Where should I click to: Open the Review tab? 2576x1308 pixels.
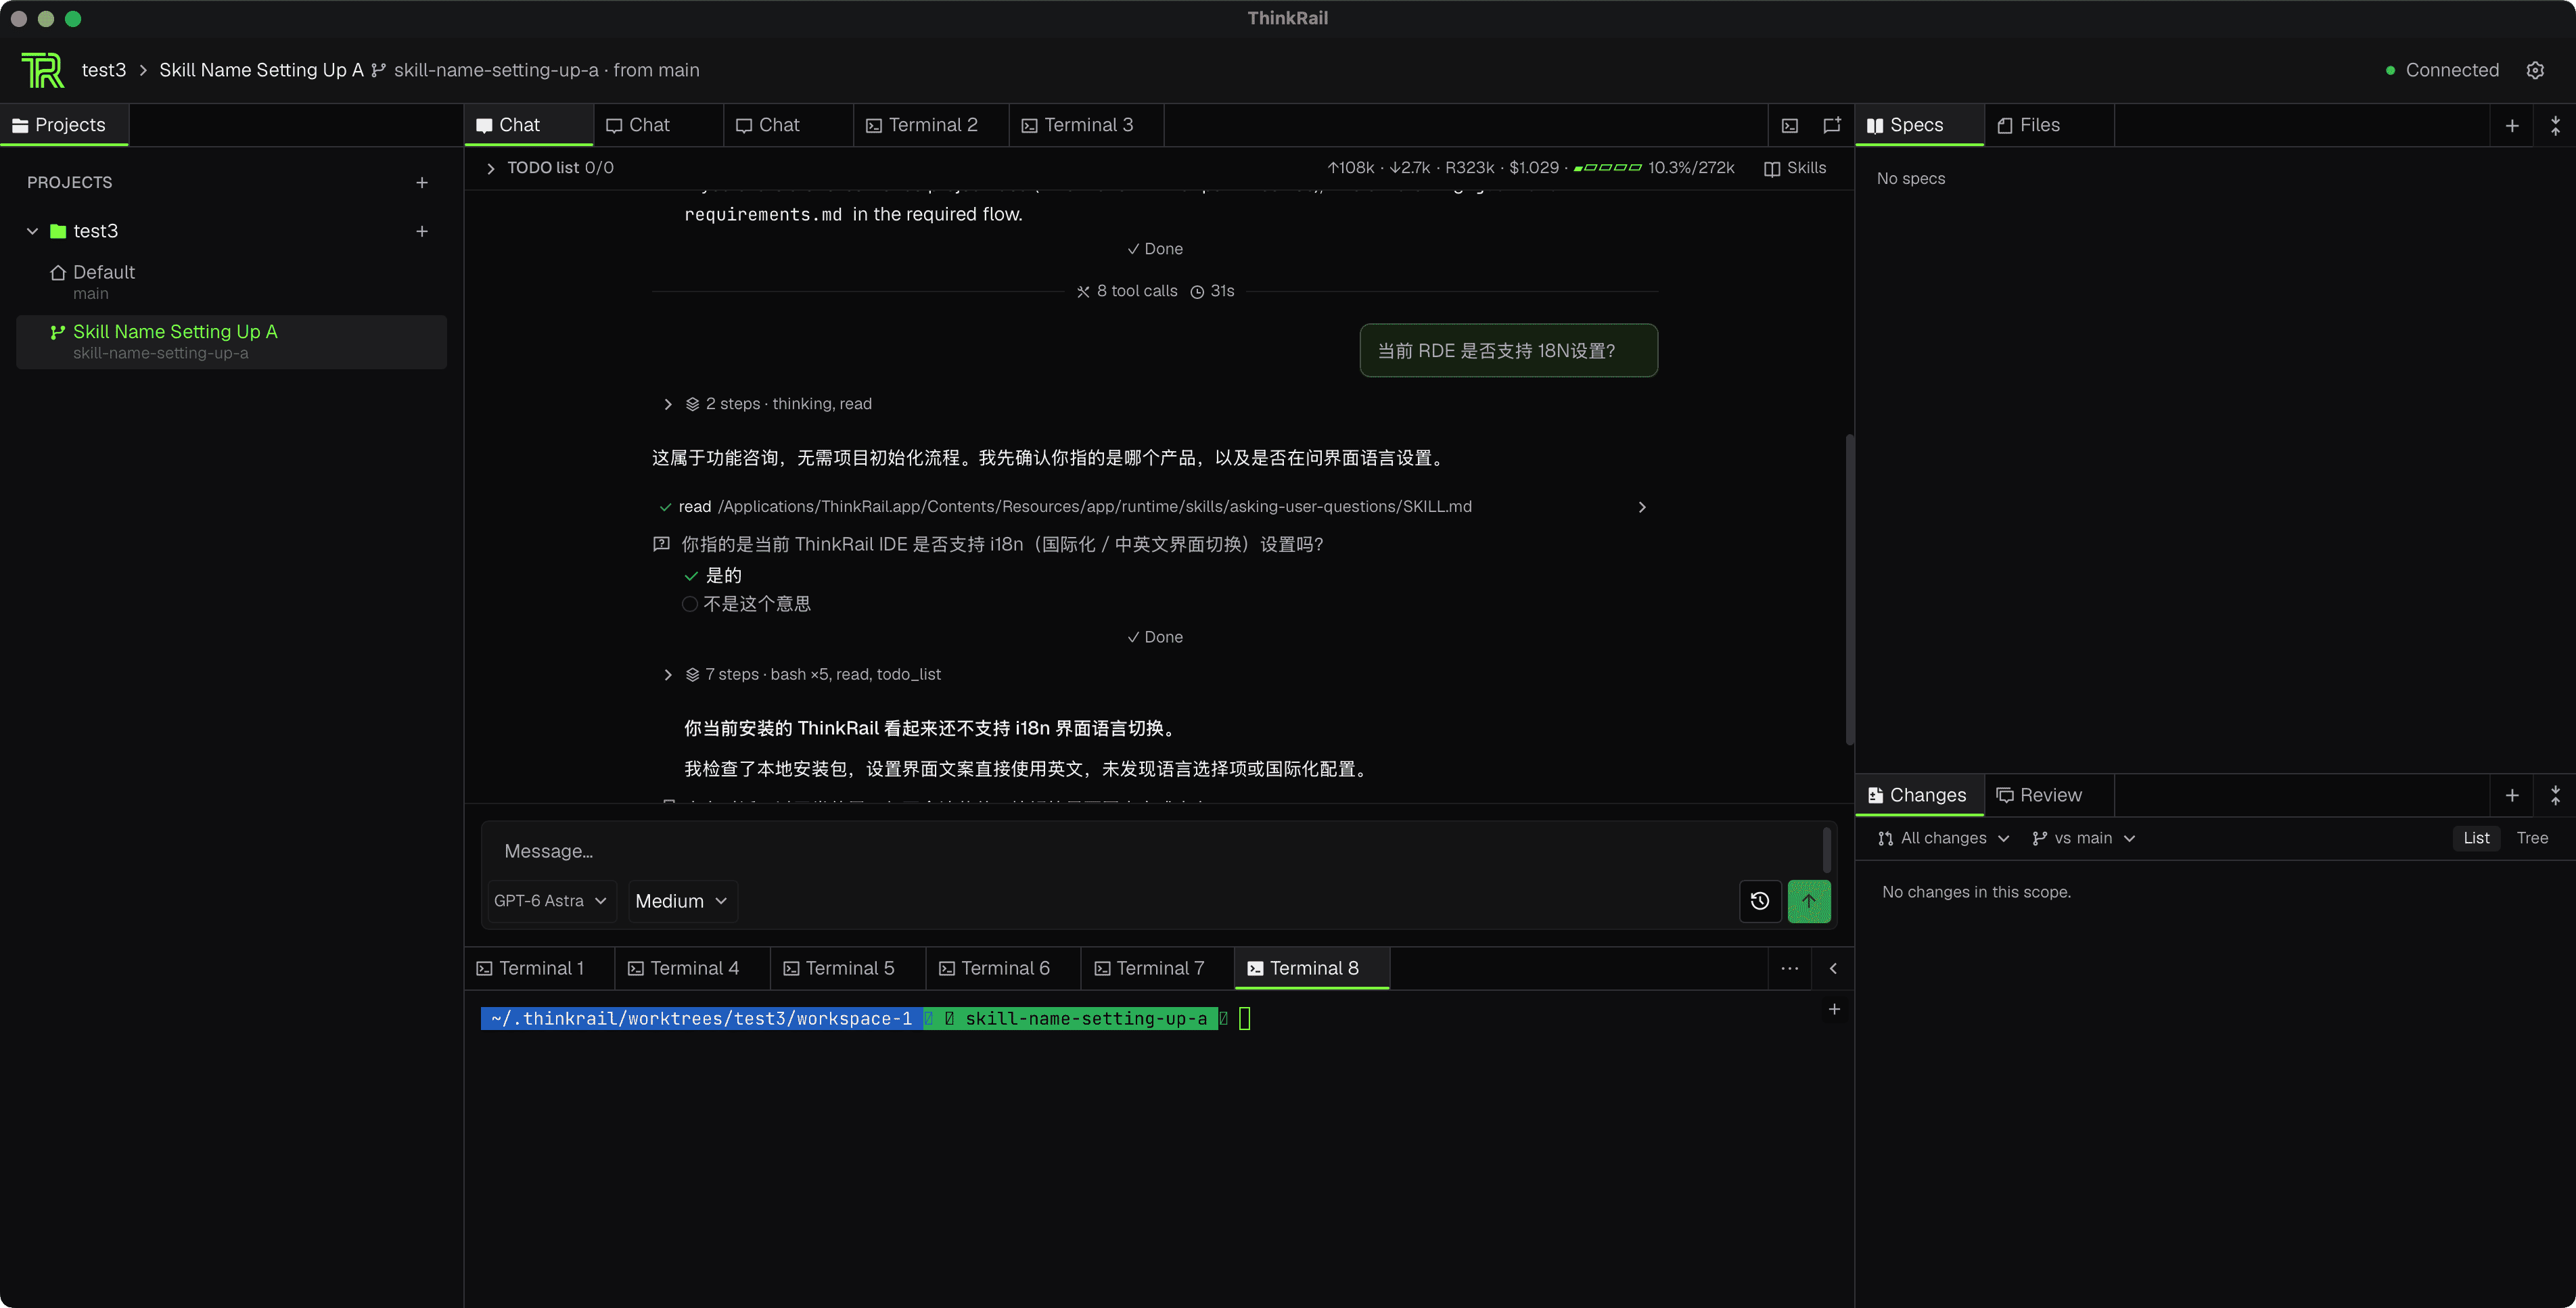tap(2049, 795)
